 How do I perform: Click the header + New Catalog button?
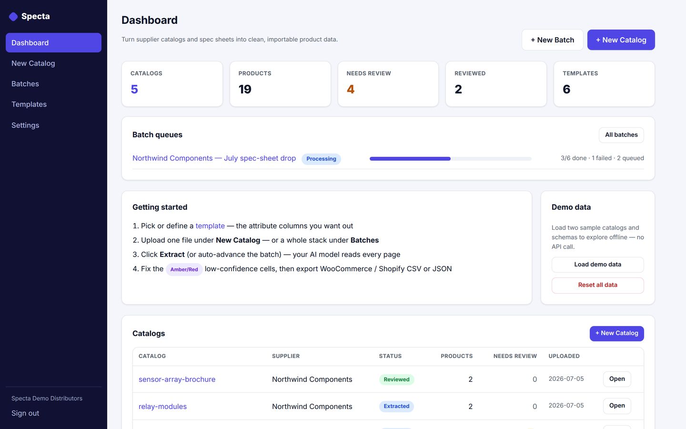click(621, 40)
